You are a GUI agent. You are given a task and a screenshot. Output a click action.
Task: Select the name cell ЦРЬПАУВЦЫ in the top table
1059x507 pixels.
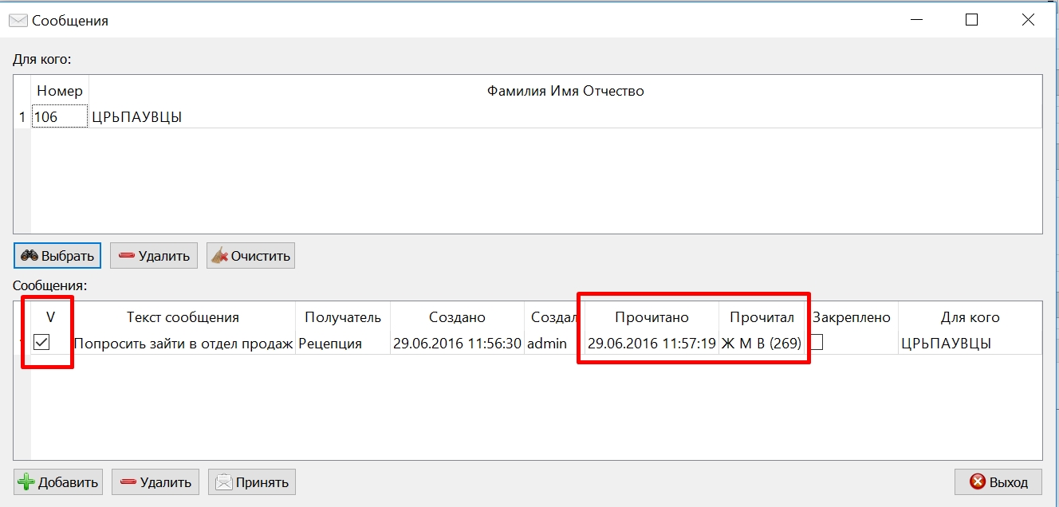[565, 117]
